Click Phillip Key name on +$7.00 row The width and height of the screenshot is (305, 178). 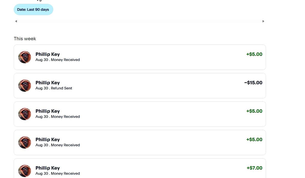(x=47, y=168)
